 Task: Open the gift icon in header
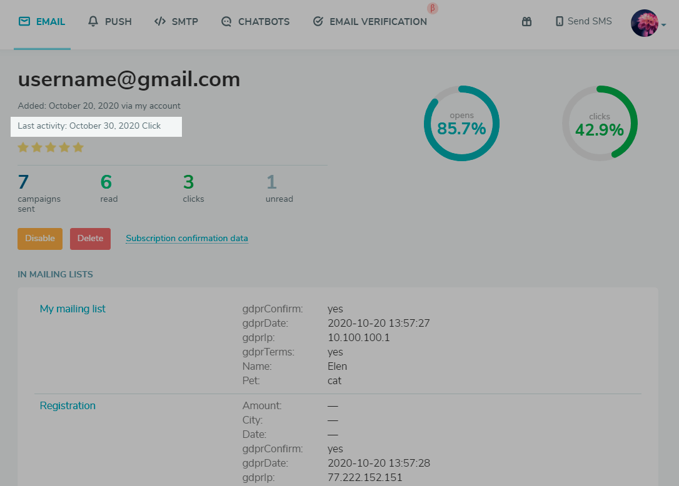coord(526,22)
